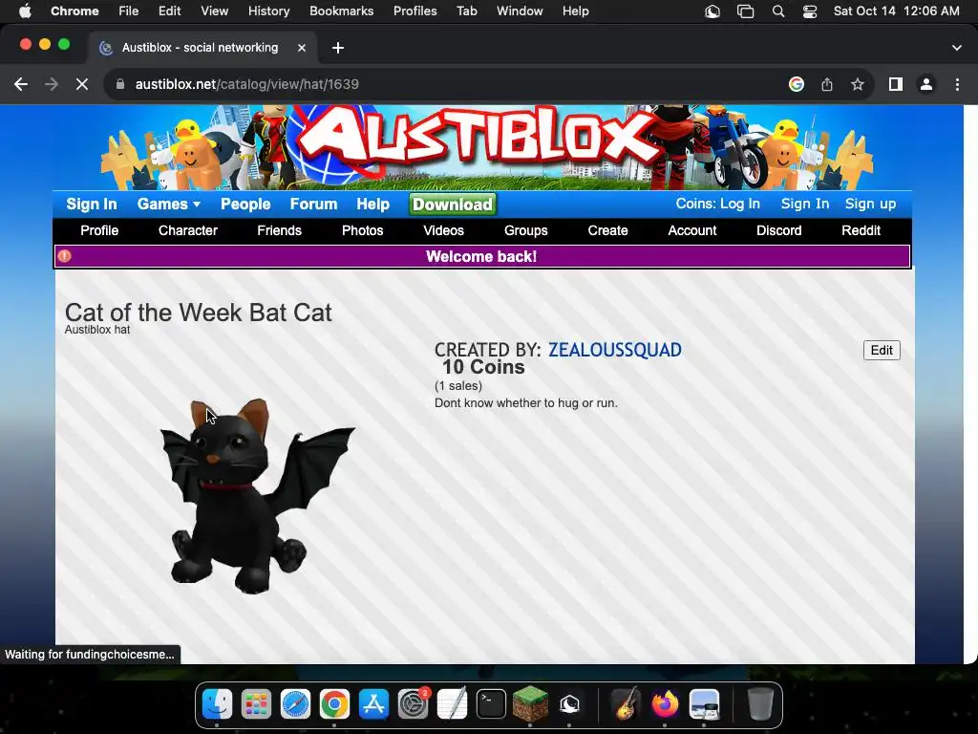
Task: Close the Austiblox tab
Action: tap(301, 48)
